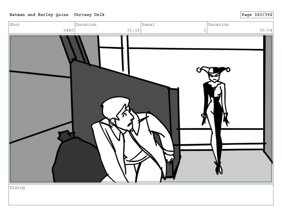Click the 'Page 323/392' box

257,15
